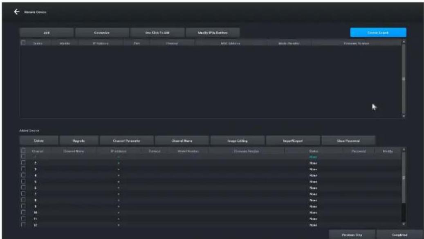Click the Added Device section label

tap(29, 131)
